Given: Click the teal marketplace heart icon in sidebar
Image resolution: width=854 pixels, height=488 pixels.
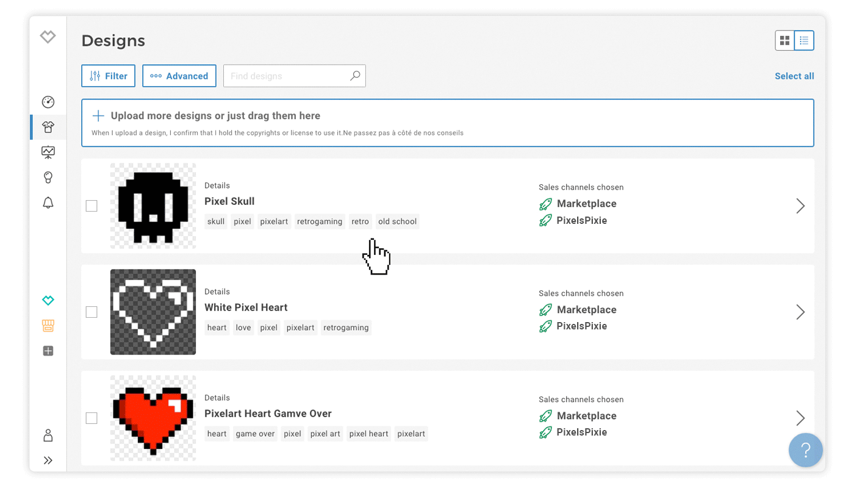Looking at the screenshot, I should click(48, 300).
